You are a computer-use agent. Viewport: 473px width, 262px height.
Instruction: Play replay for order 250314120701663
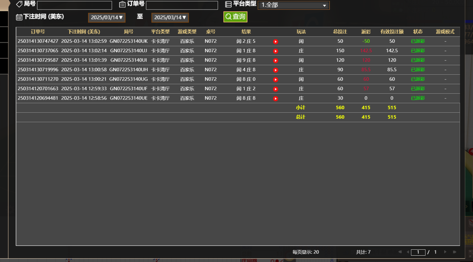(x=276, y=89)
